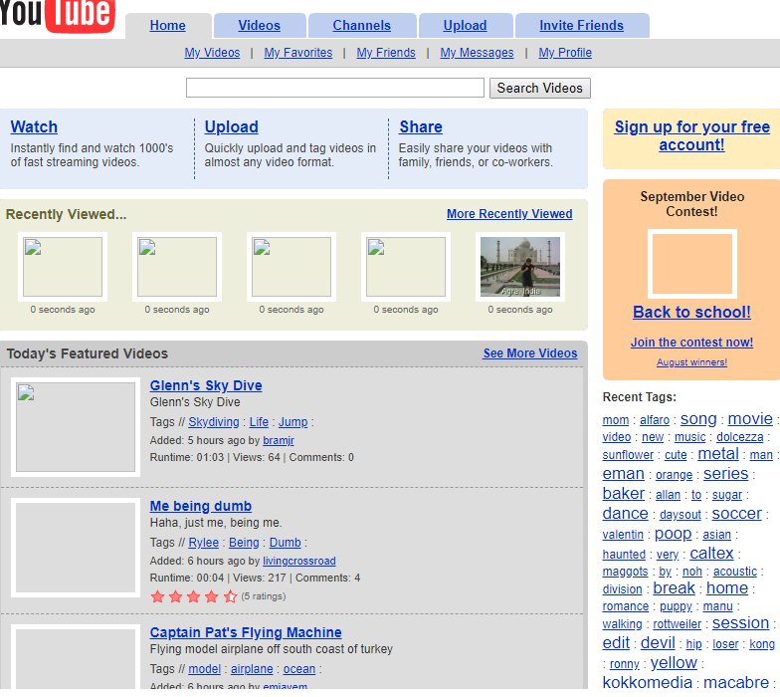Select the Being tag
Screen dimensions: 780x697
point(244,543)
